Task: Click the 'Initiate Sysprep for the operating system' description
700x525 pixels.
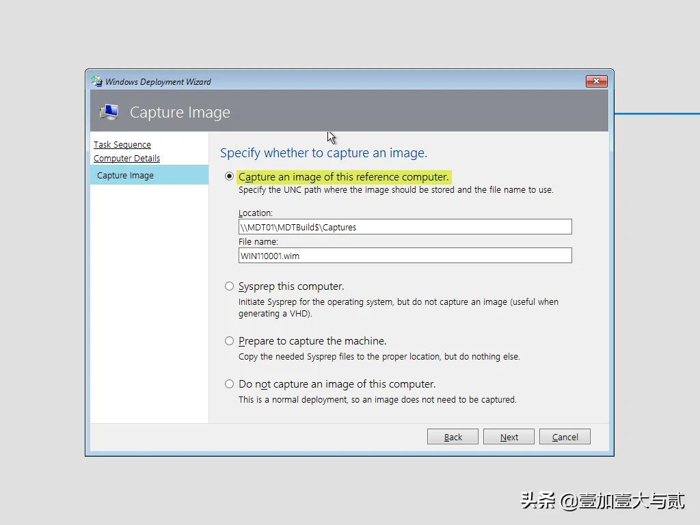Action: click(399, 308)
